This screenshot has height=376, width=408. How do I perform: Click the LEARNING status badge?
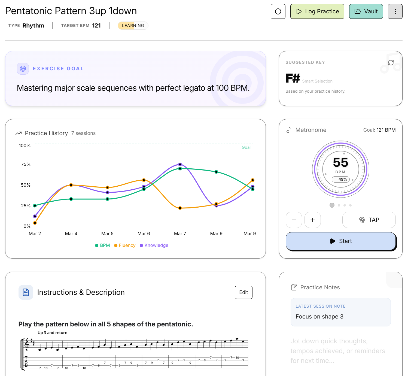pos(133,26)
